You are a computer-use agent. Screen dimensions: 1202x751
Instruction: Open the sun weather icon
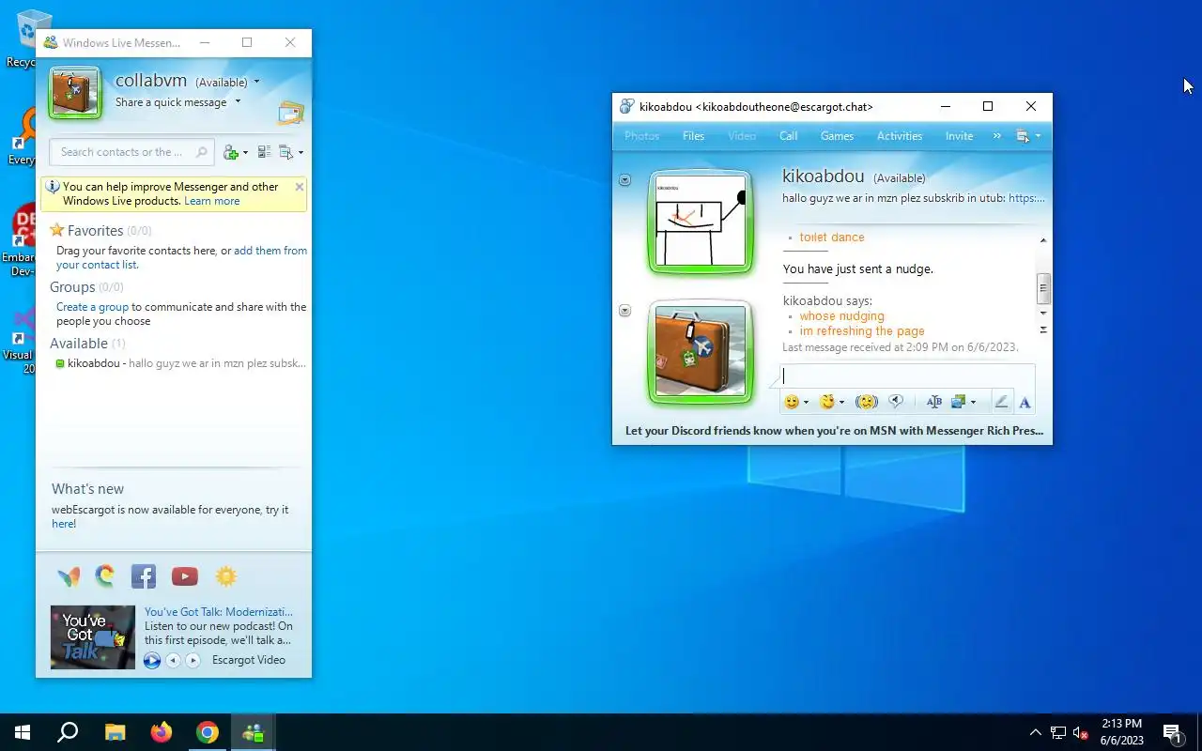coord(226,576)
